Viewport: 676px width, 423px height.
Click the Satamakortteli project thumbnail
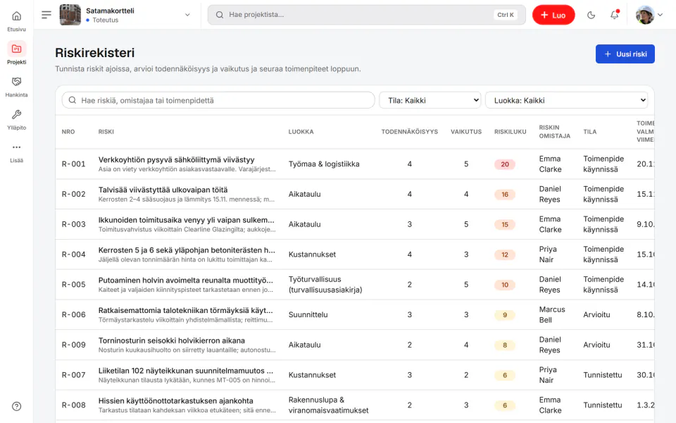pos(70,15)
